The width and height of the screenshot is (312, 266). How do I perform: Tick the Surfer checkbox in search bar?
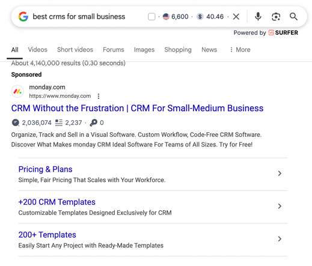(151, 17)
